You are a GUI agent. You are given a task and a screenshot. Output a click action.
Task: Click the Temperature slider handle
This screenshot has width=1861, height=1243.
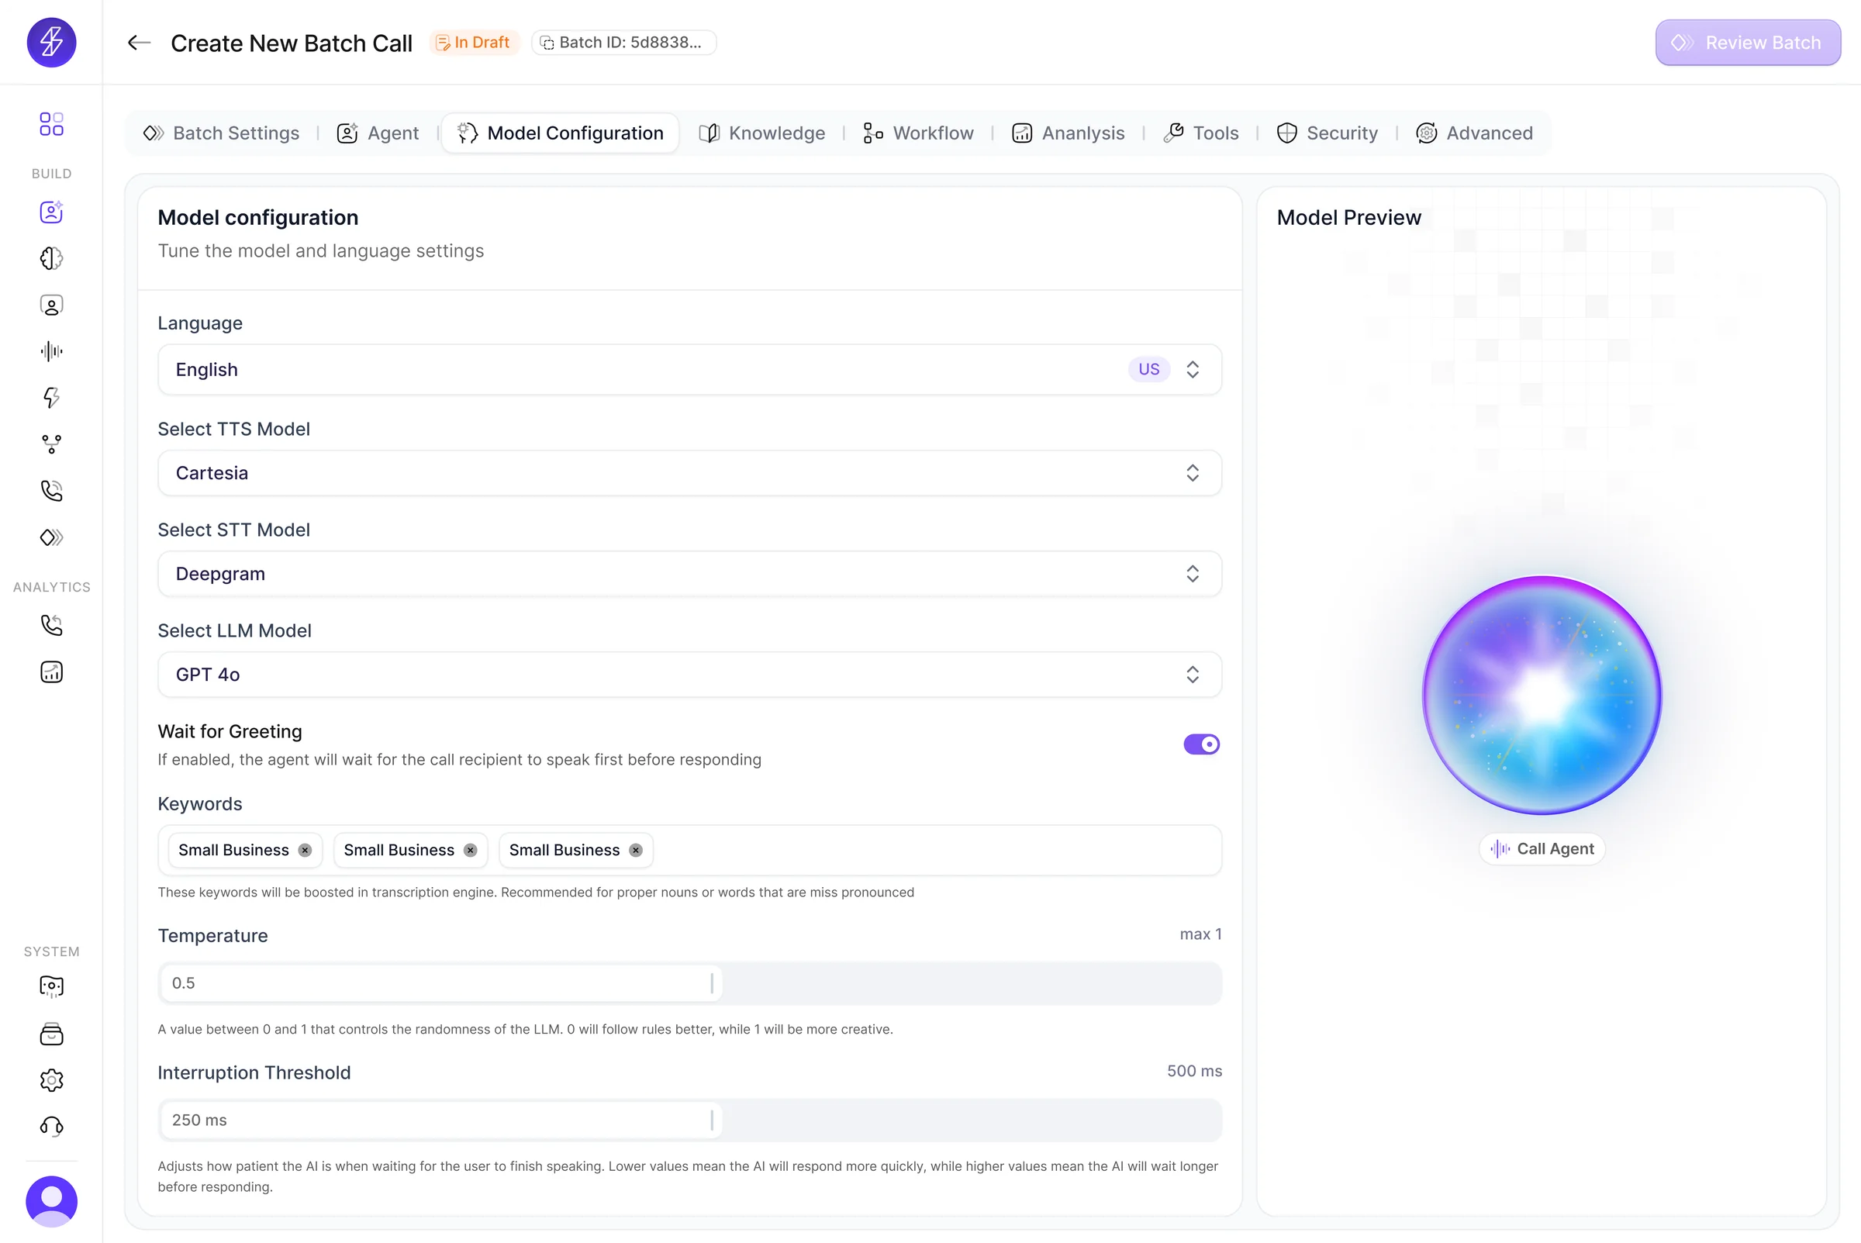click(x=712, y=983)
